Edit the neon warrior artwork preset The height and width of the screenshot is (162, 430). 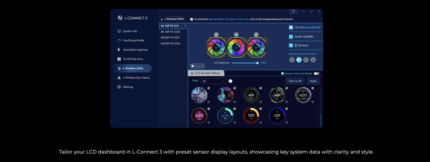(235, 88)
